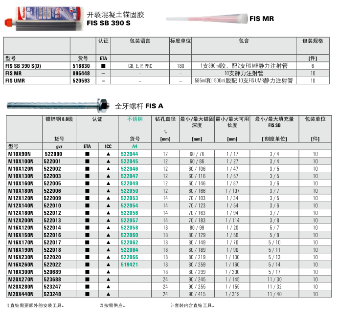Click the green A4 subheader label

(x=135, y=146)
